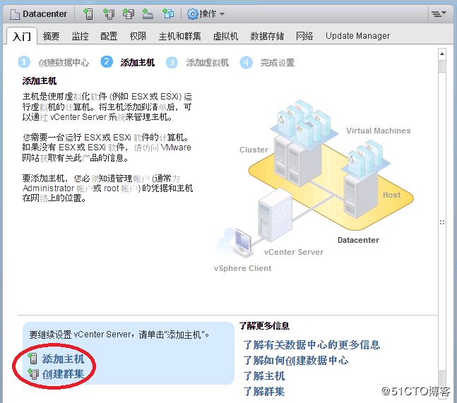Switch to the Update Manager tab

click(357, 36)
